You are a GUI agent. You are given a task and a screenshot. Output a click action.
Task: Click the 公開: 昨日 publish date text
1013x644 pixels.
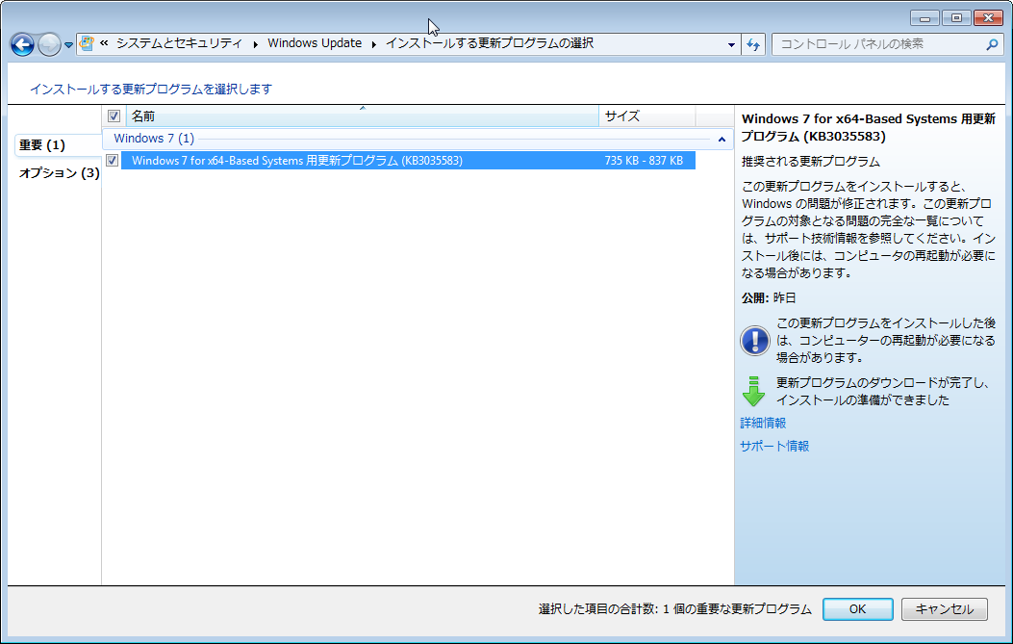[x=769, y=298]
